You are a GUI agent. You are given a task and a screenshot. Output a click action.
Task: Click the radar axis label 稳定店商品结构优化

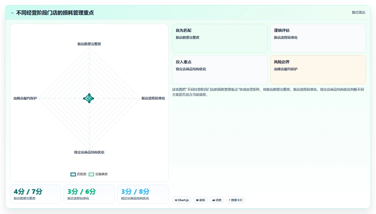click(89, 152)
